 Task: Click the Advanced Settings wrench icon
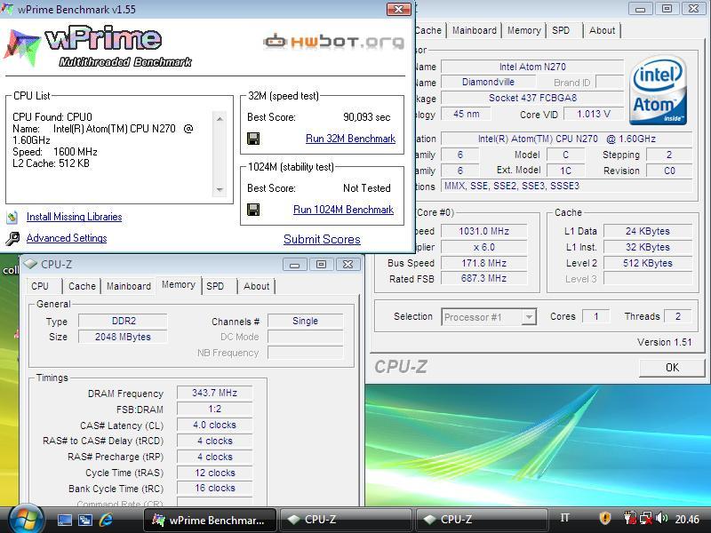12,238
